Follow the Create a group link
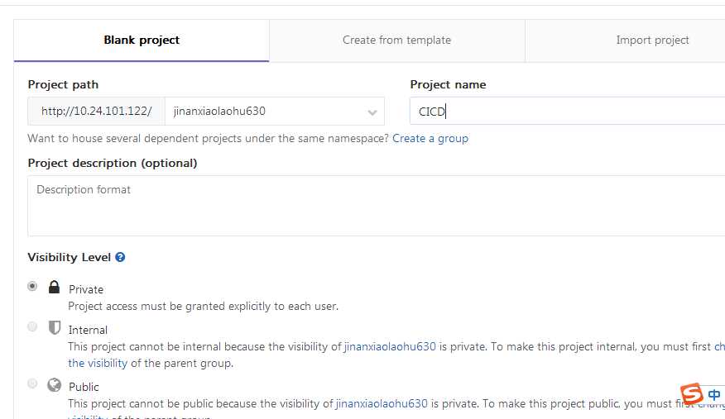This screenshot has width=725, height=419. (x=430, y=139)
